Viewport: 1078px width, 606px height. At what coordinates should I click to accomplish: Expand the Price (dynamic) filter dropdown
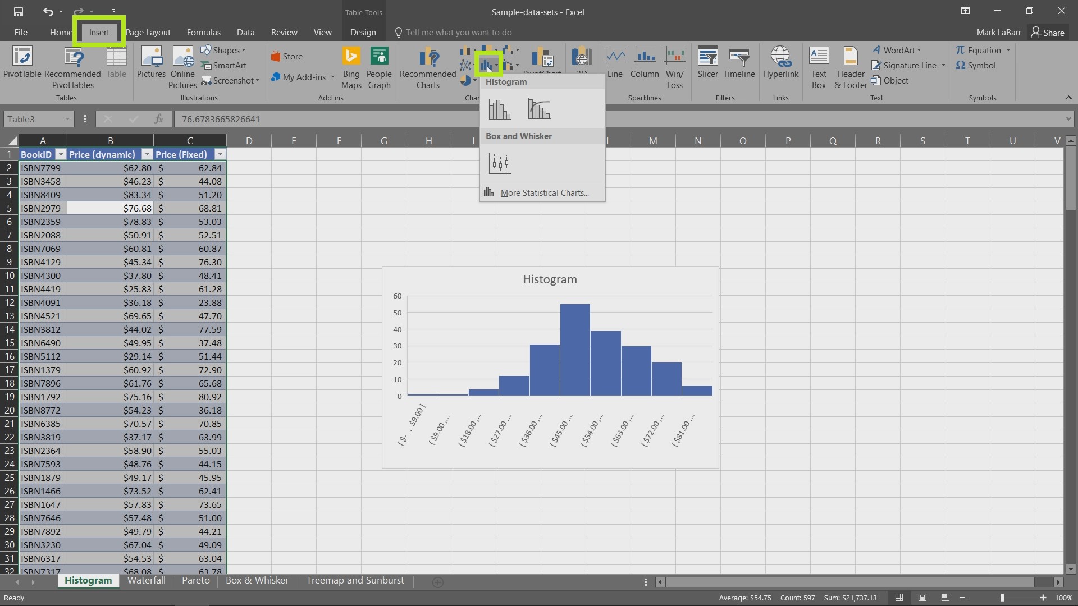point(147,155)
